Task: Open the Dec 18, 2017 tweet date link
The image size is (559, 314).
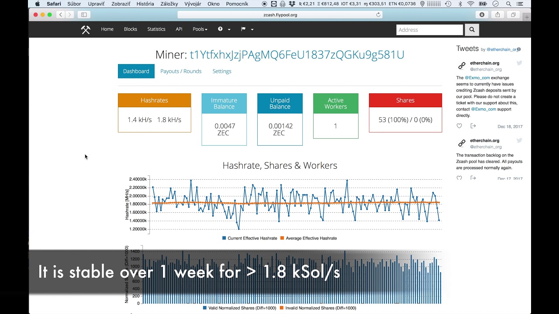Action: coord(510,126)
